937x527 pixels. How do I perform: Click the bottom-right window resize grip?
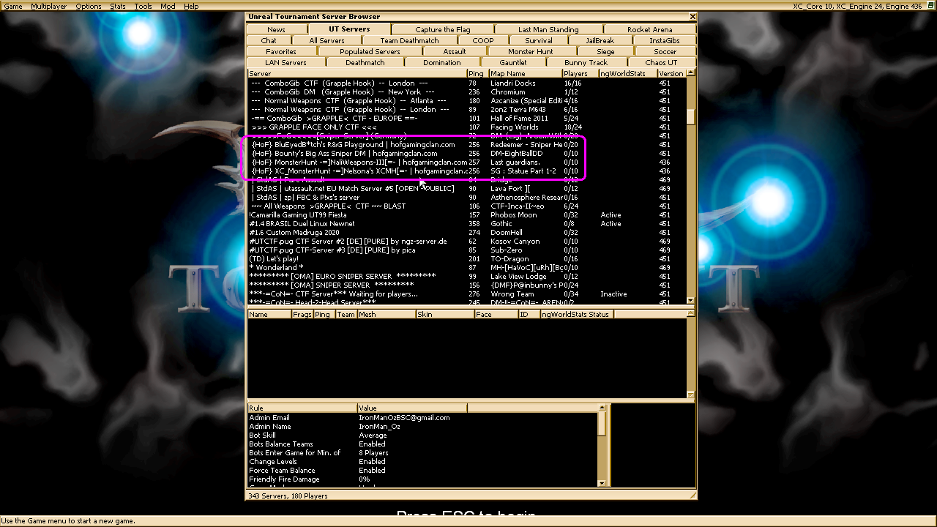coord(692,496)
